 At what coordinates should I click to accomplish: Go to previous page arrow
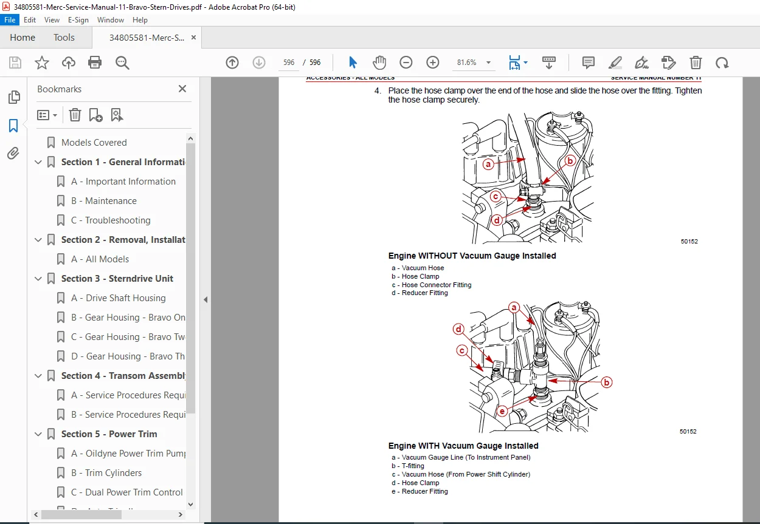coord(232,63)
